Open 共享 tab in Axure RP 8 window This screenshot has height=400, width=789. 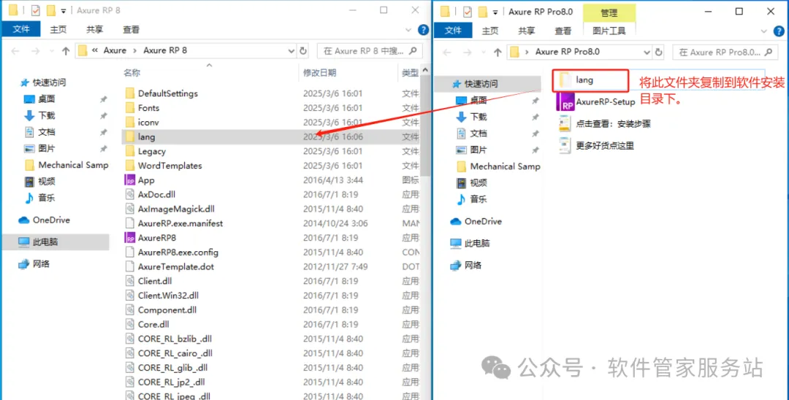[x=94, y=30]
